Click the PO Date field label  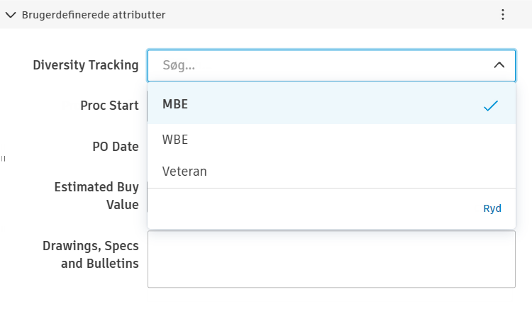click(115, 147)
